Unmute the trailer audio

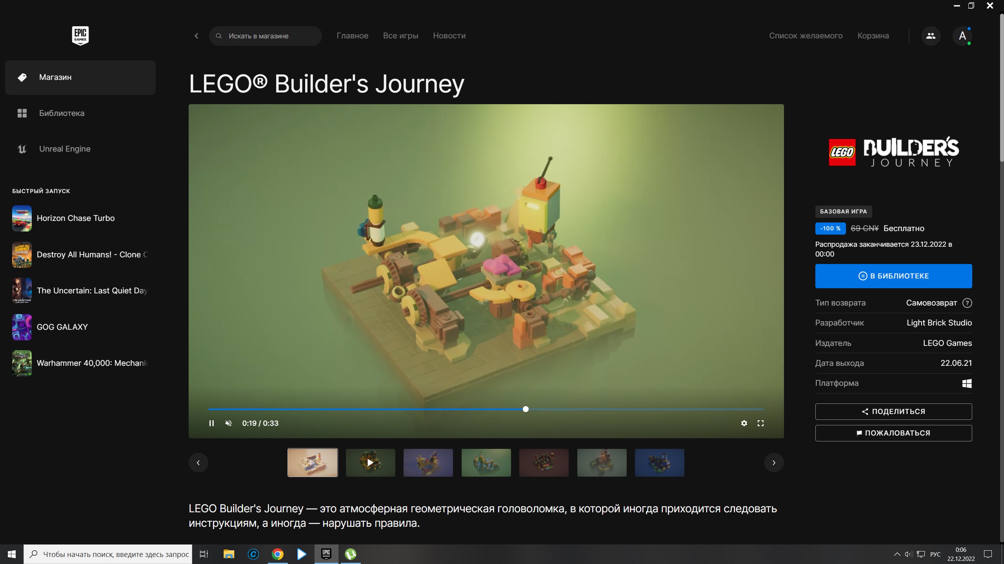[228, 423]
